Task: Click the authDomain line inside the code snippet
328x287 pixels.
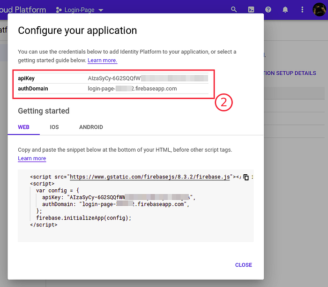Action: click(115, 204)
